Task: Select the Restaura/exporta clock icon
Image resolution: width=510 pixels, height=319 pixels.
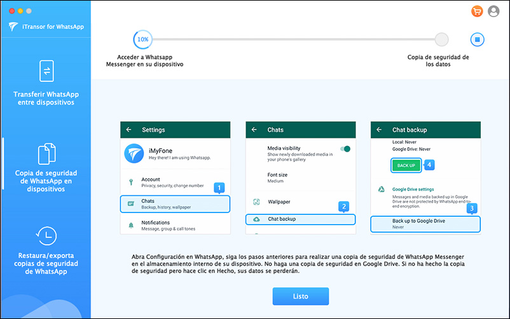Action: coord(46,236)
